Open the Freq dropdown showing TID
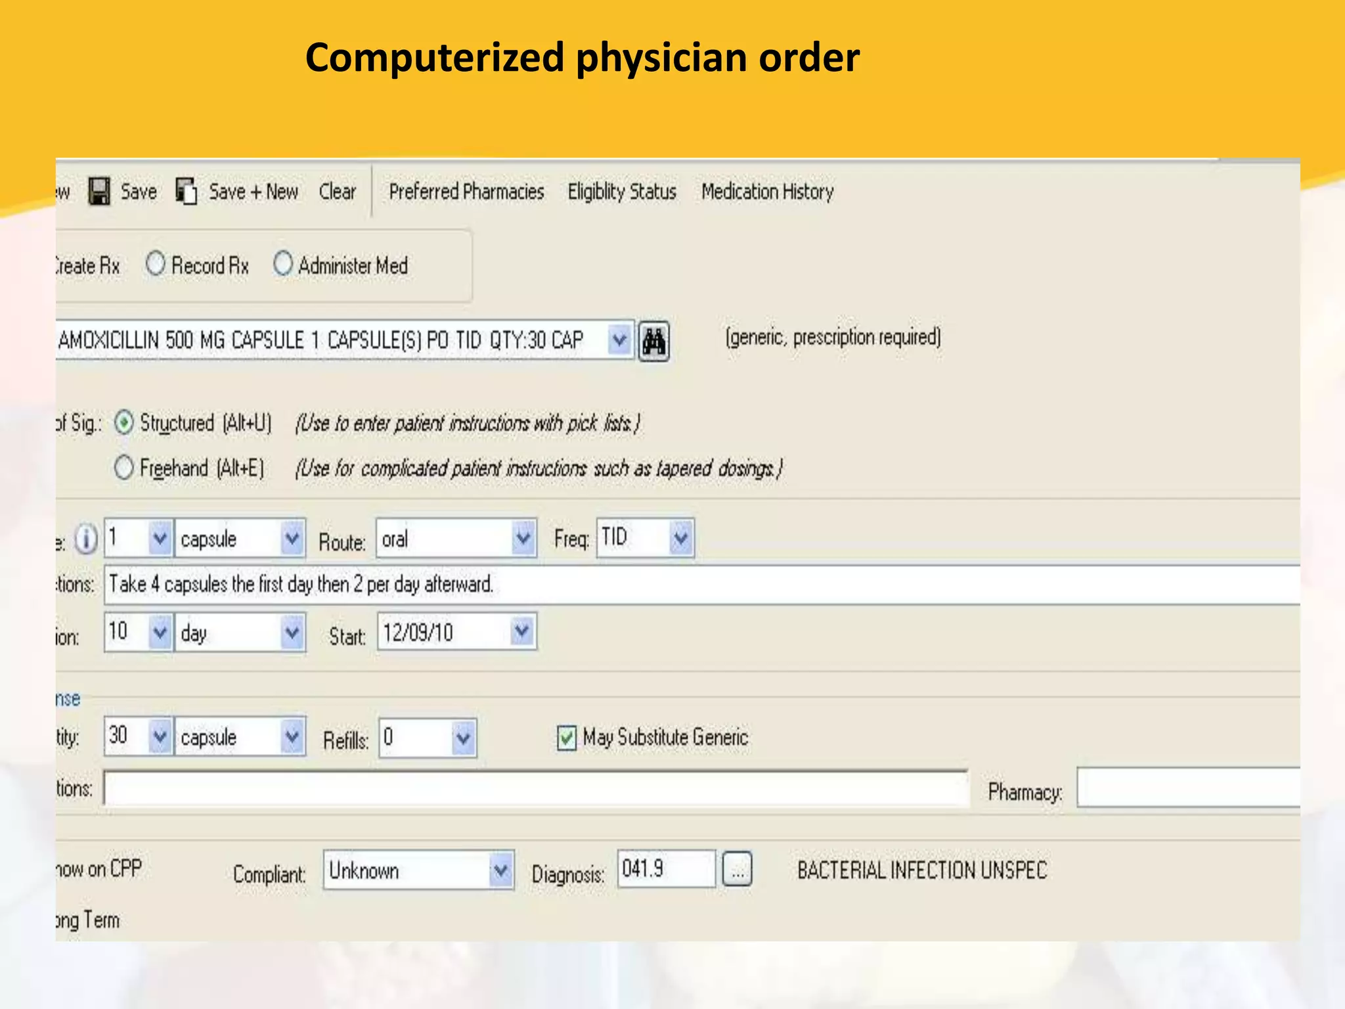 681,539
